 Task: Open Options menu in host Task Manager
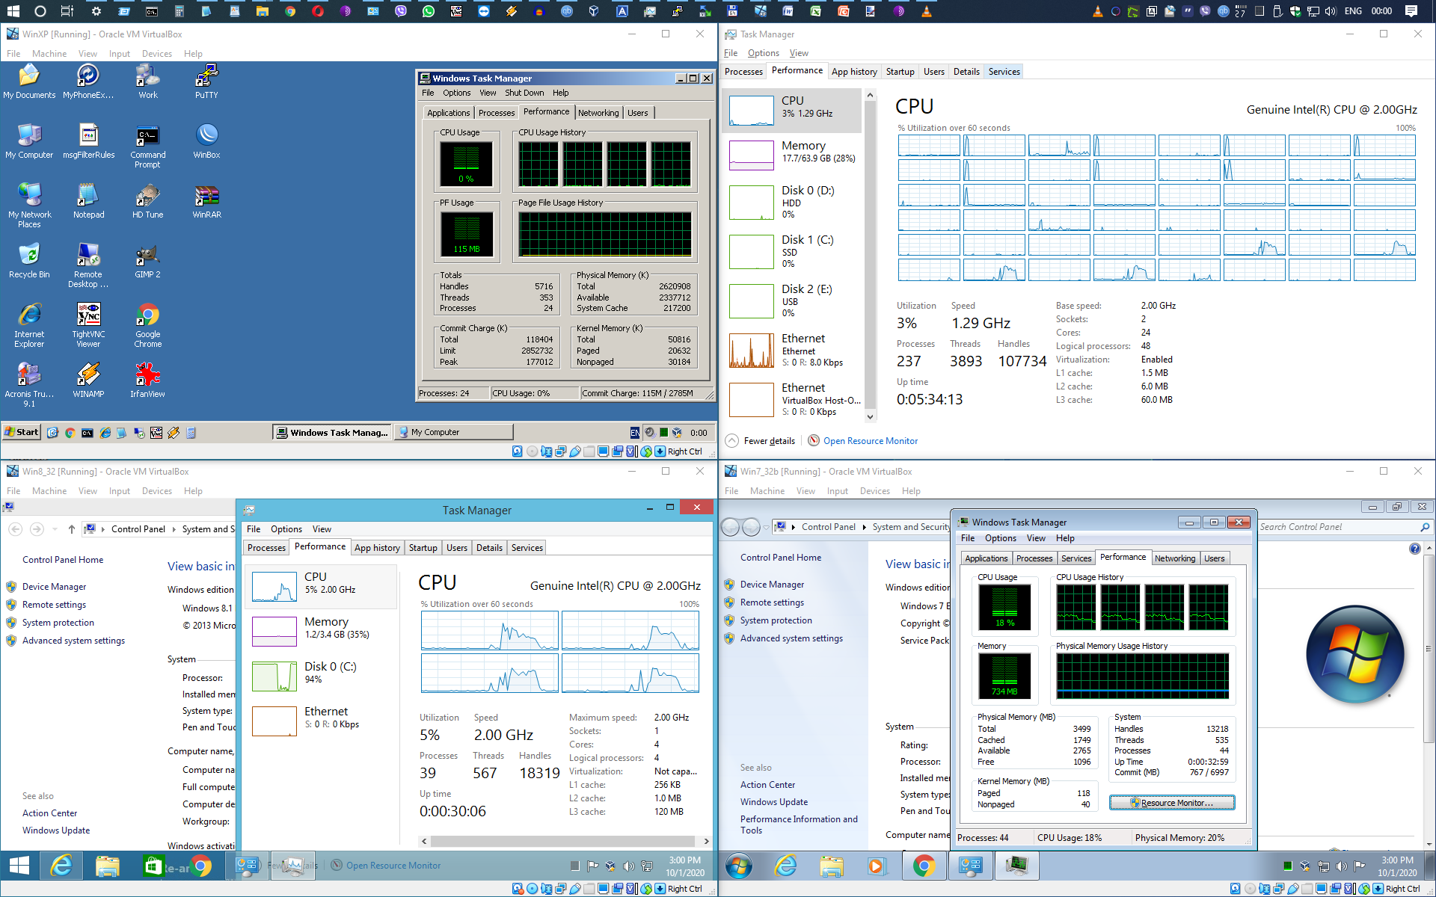tap(763, 53)
